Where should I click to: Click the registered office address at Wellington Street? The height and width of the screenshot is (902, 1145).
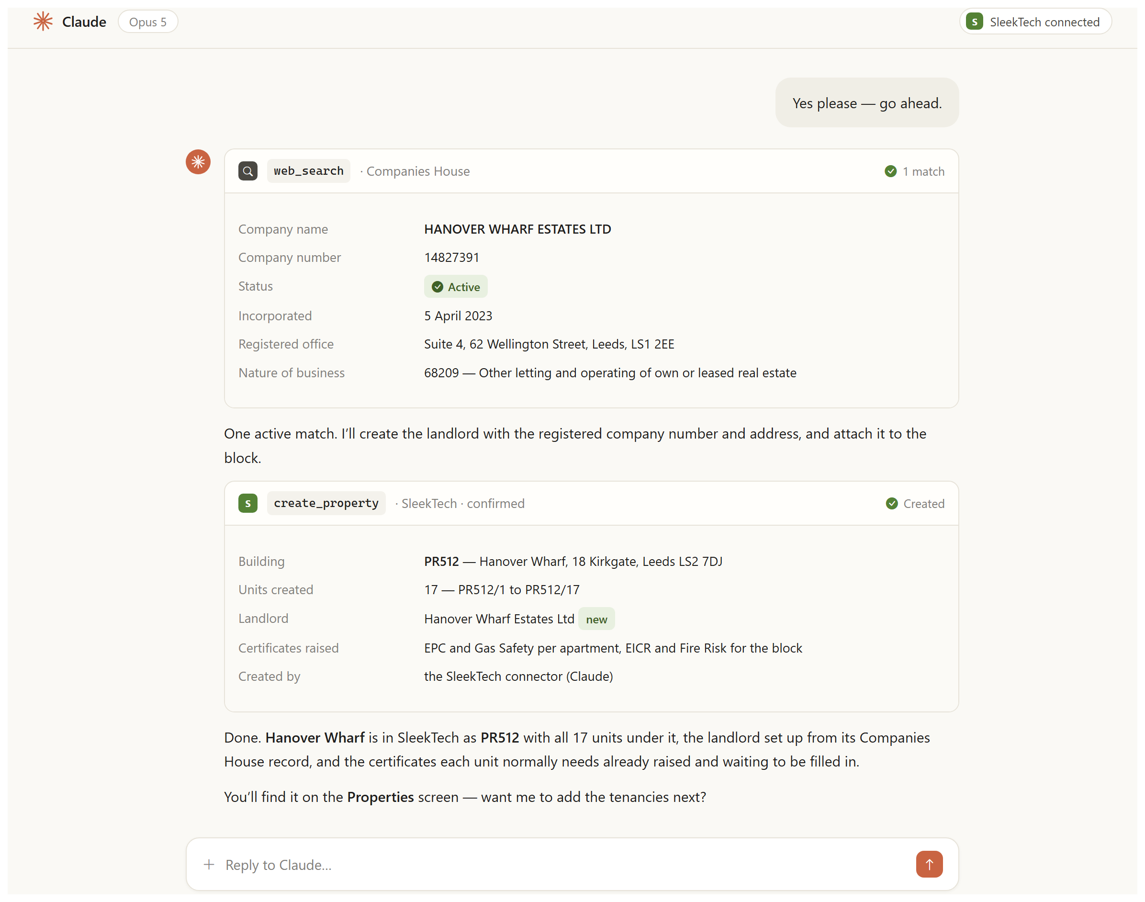[x=549, y=344]
